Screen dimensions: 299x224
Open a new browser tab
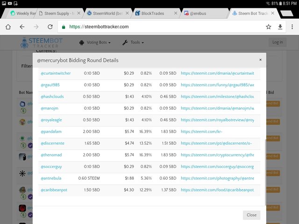pyautogui.click(x=287, y=14)
